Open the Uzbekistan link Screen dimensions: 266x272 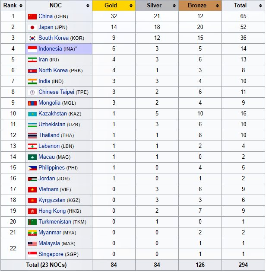[x=52, y=125]
